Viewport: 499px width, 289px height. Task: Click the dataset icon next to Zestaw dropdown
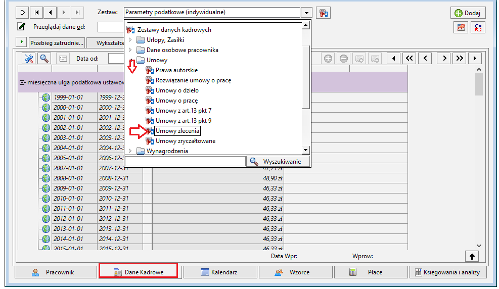coord(324,13)
